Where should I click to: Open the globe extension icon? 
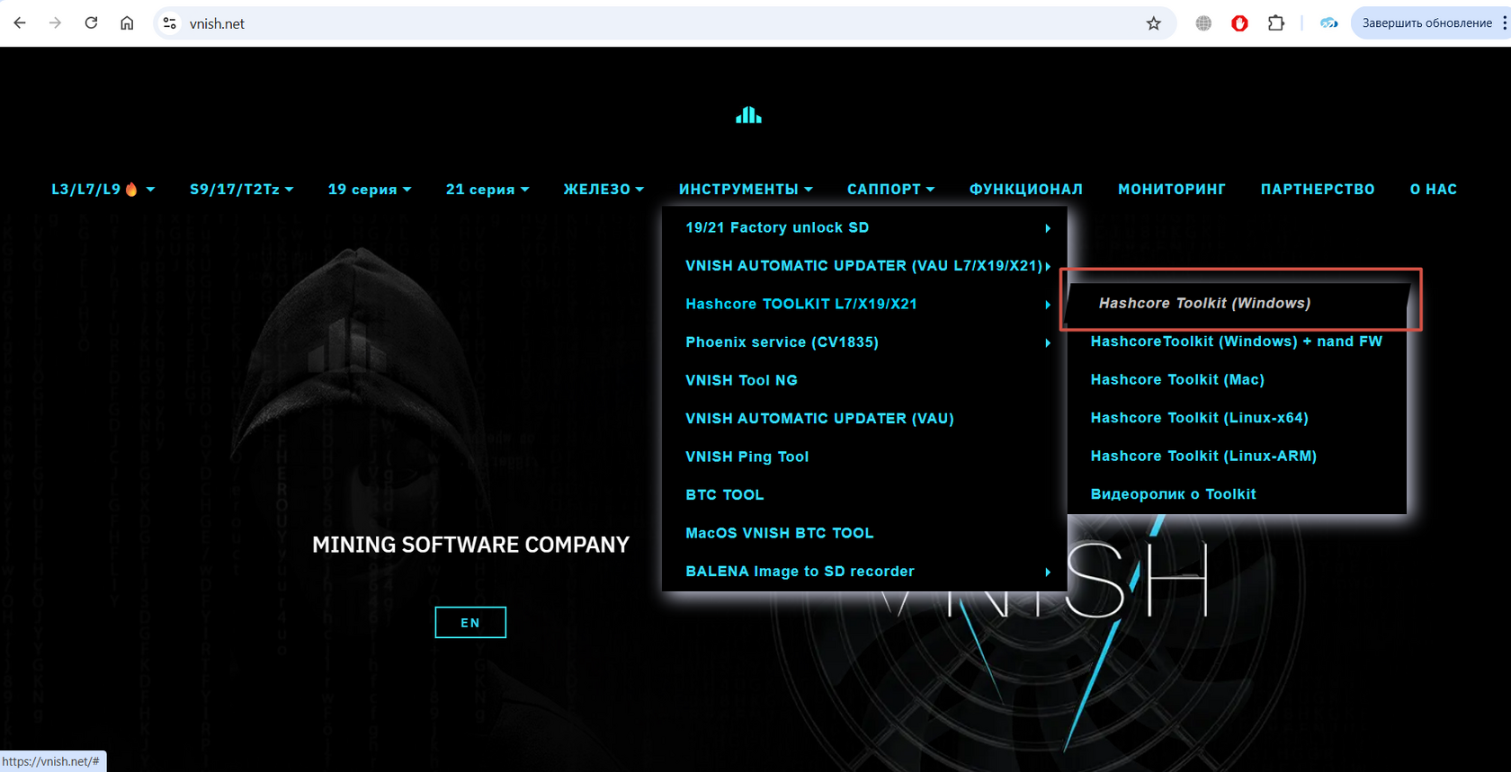pos(1203,23)
